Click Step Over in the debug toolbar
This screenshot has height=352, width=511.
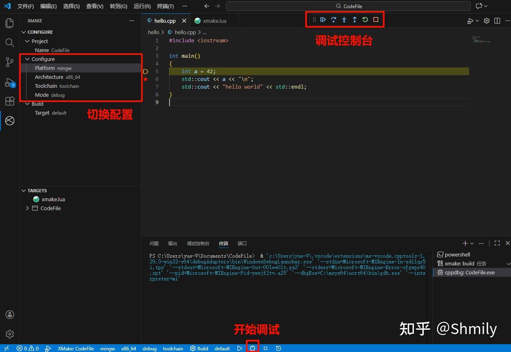pyautogui.click(x=333, y=19)
